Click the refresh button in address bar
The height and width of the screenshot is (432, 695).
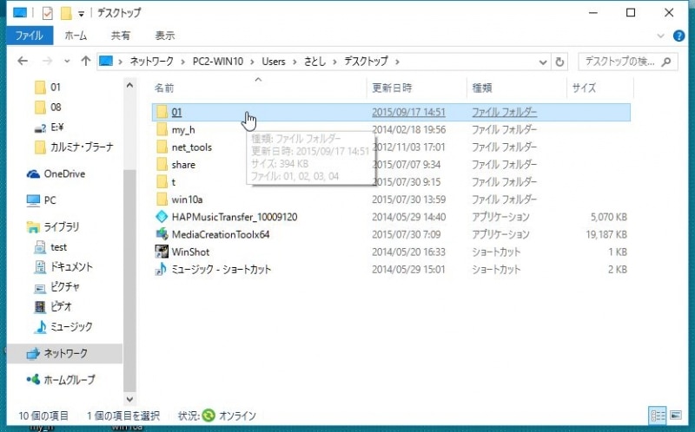[559, 62]
